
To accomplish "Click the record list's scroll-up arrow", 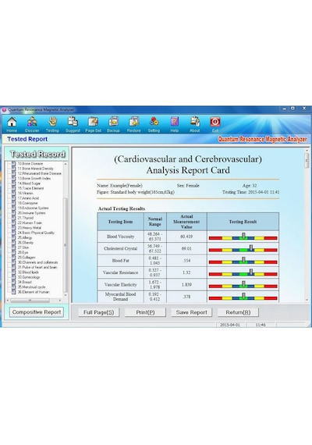I will (x=66, y=164).
